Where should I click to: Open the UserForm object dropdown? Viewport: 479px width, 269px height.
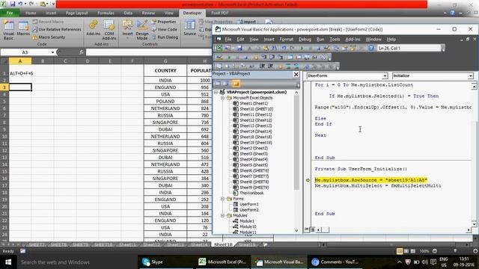coord(385,75)
